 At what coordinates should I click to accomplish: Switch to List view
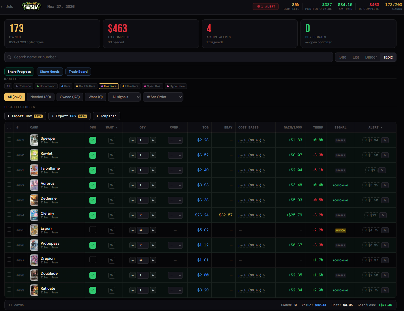point(356,57)
